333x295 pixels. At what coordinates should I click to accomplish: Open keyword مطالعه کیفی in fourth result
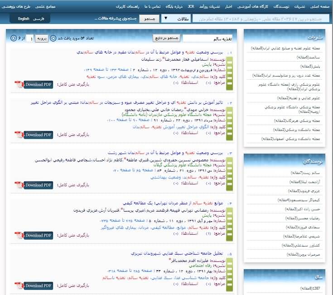tap(163, 227)
